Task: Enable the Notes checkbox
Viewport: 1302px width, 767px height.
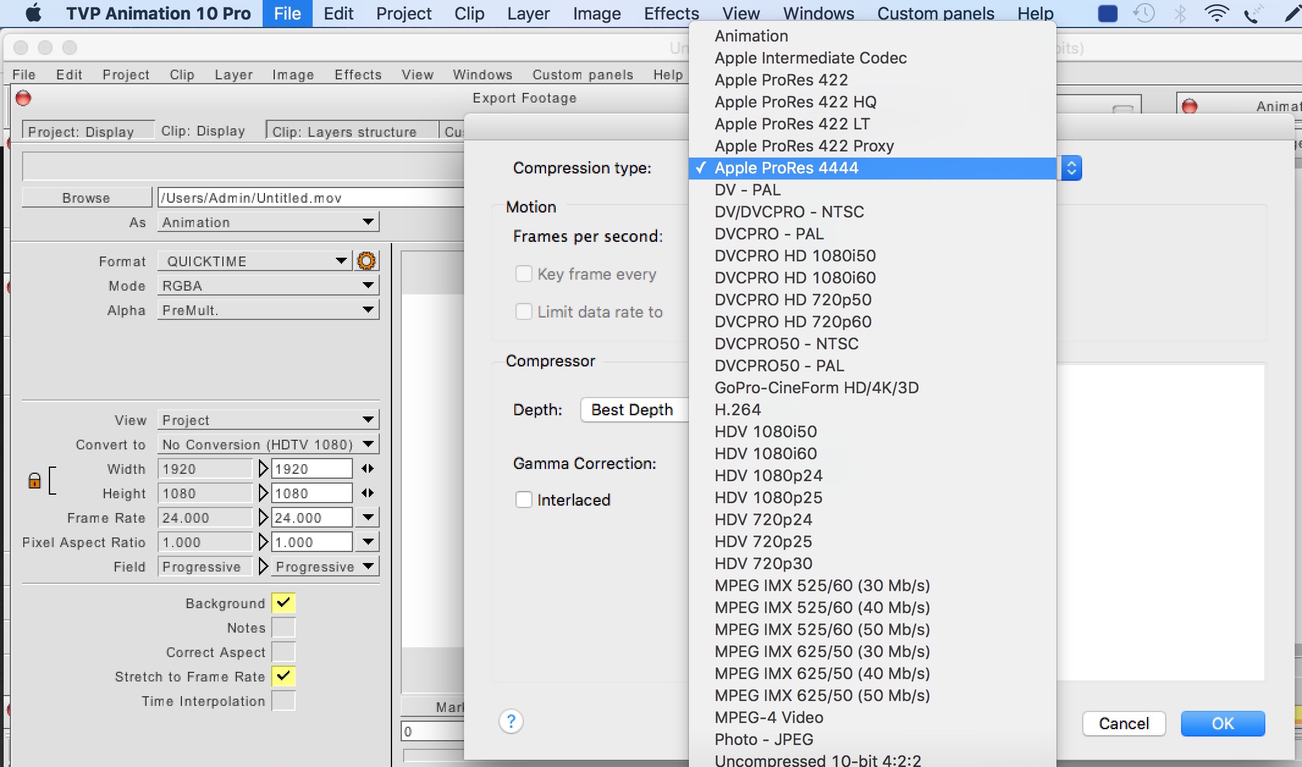Action: coord(283,627)
